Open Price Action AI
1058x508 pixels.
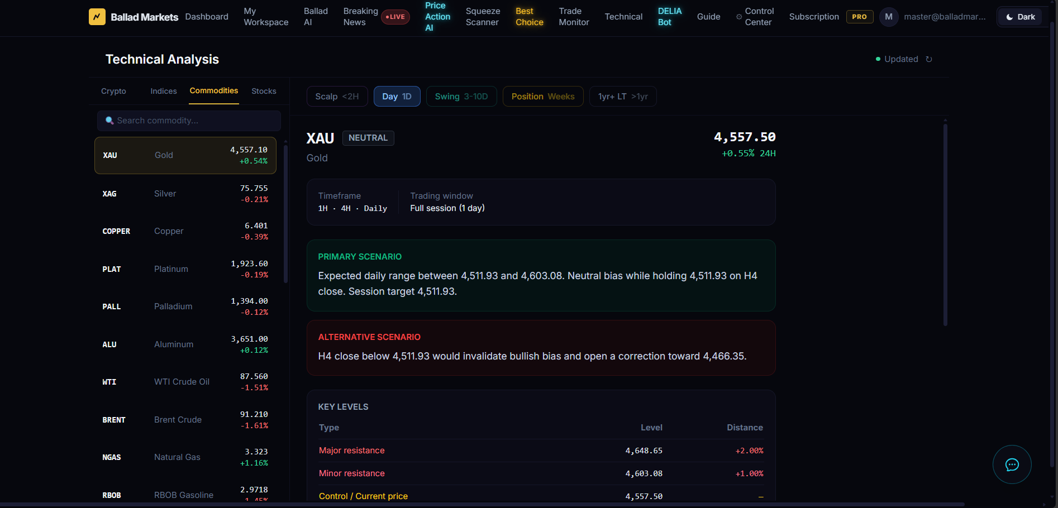437,17
